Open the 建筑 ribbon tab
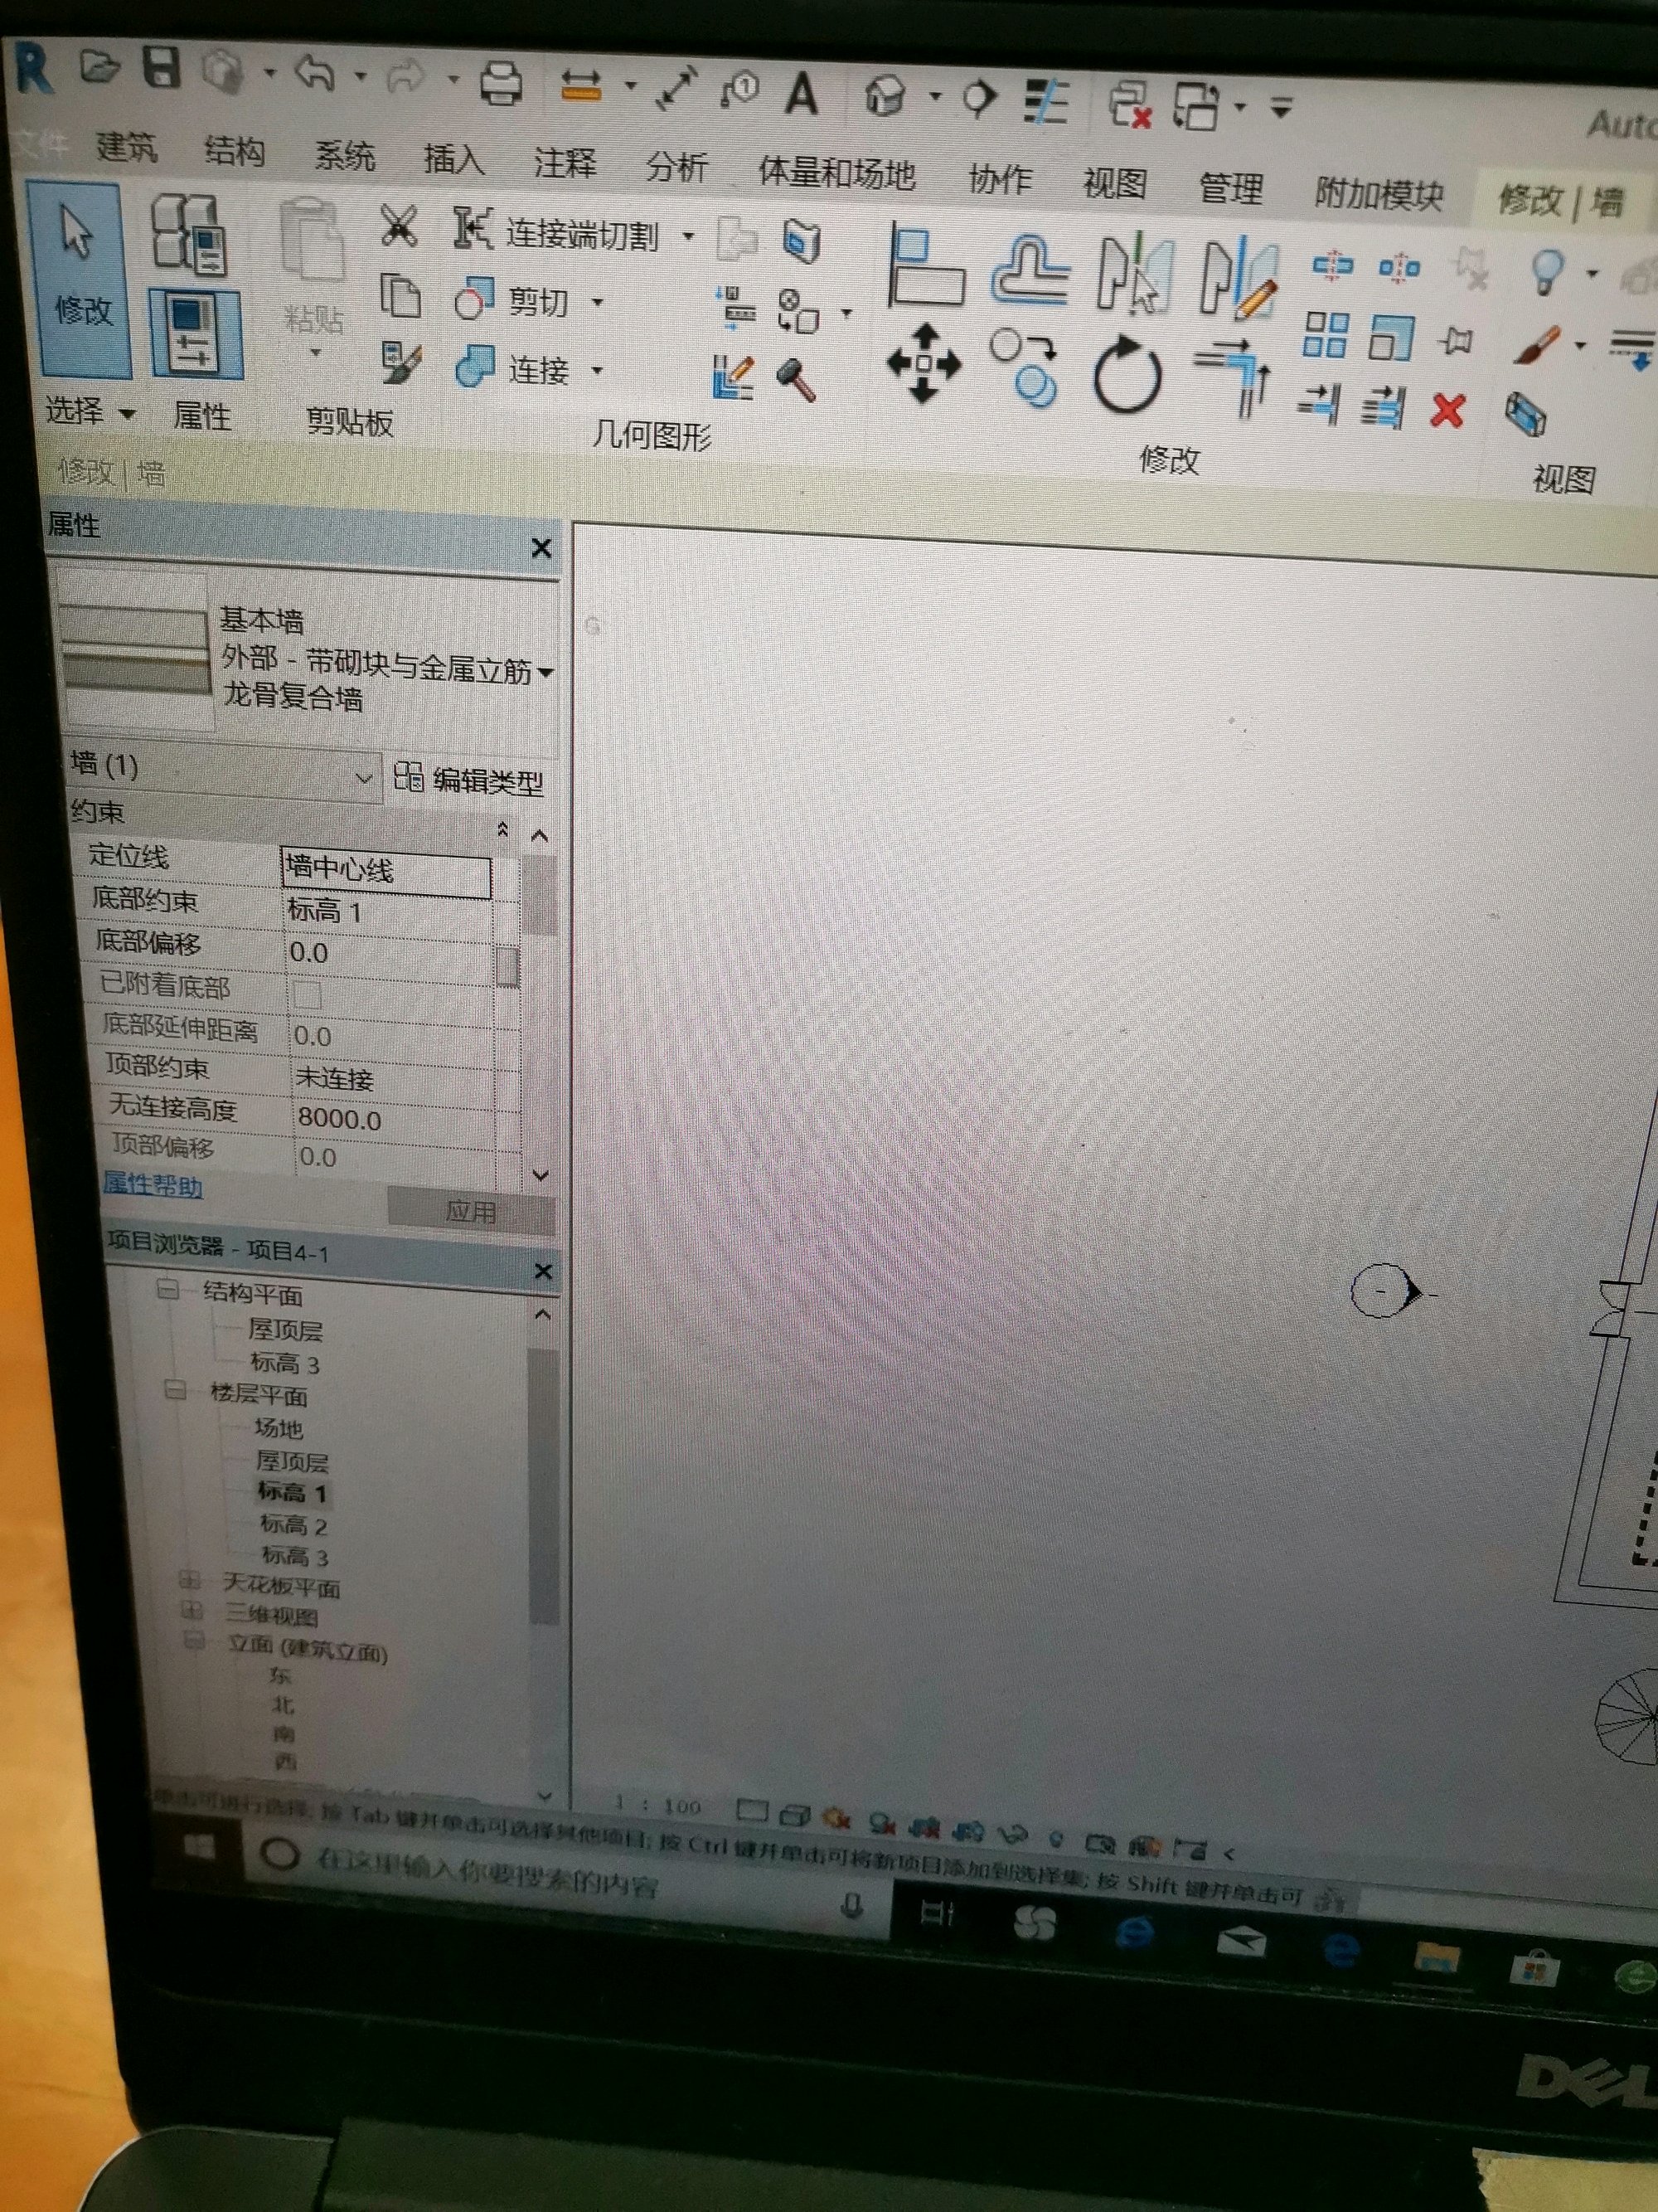 click(x=127, y=147)
